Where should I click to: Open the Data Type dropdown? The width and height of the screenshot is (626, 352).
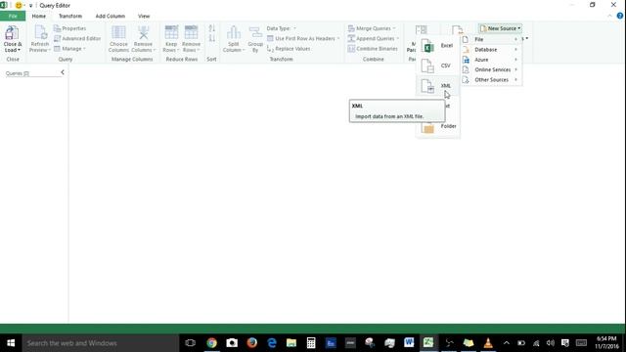pyautogui.click(x=282, y=28)
